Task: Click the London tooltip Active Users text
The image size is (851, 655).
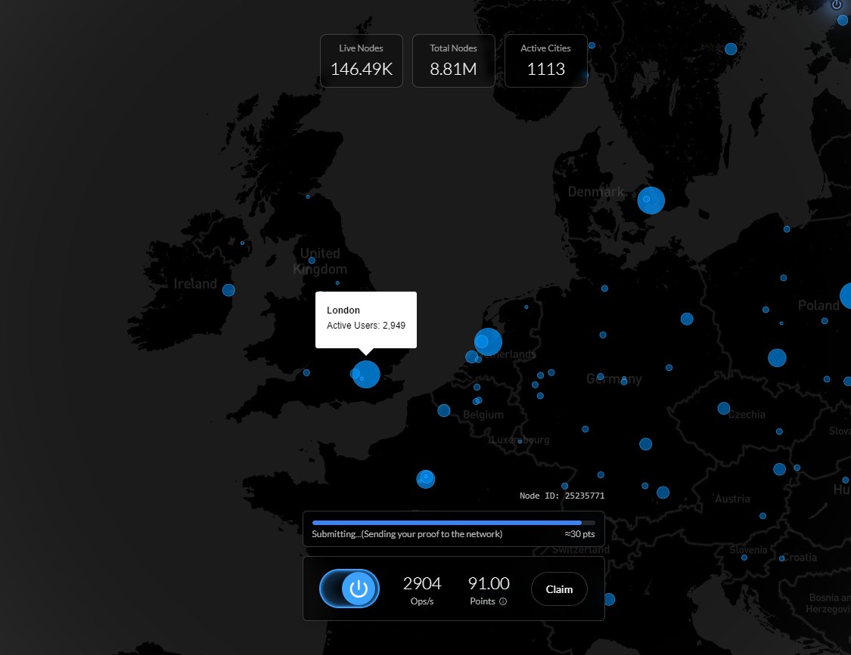Action: 366,326
